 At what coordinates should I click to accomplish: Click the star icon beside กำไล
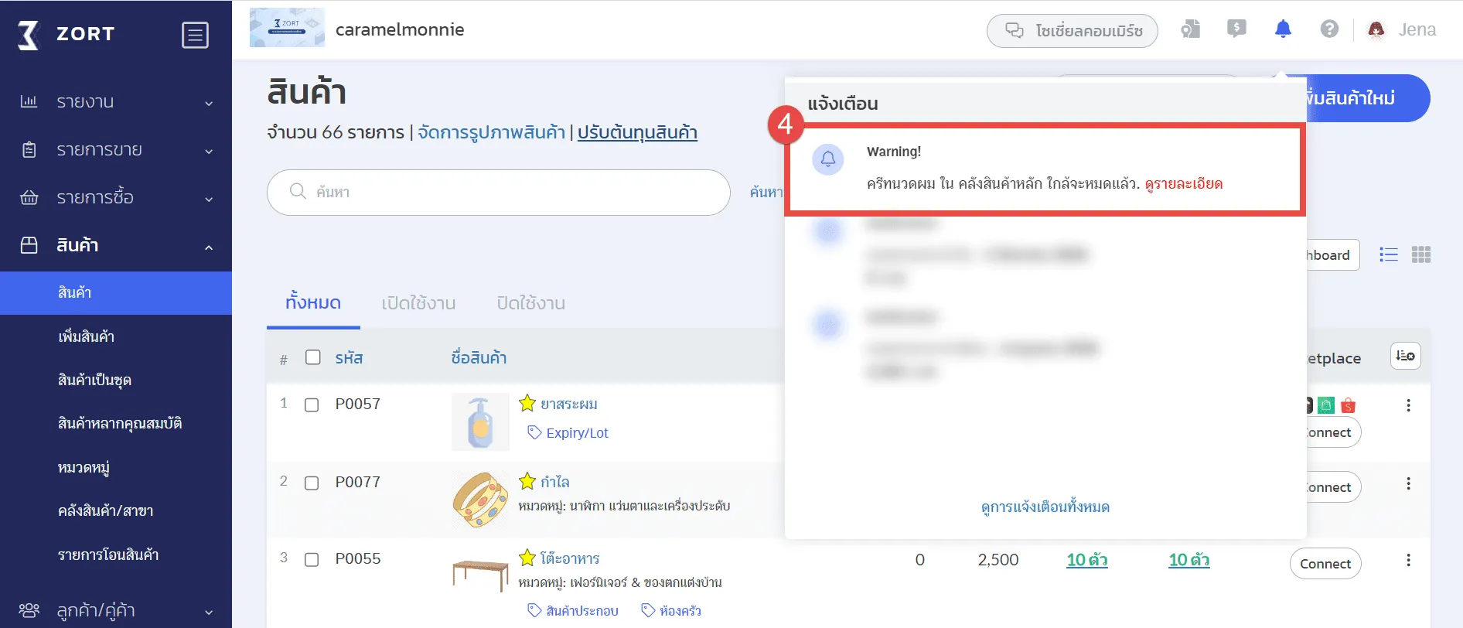tap(527, 481)
